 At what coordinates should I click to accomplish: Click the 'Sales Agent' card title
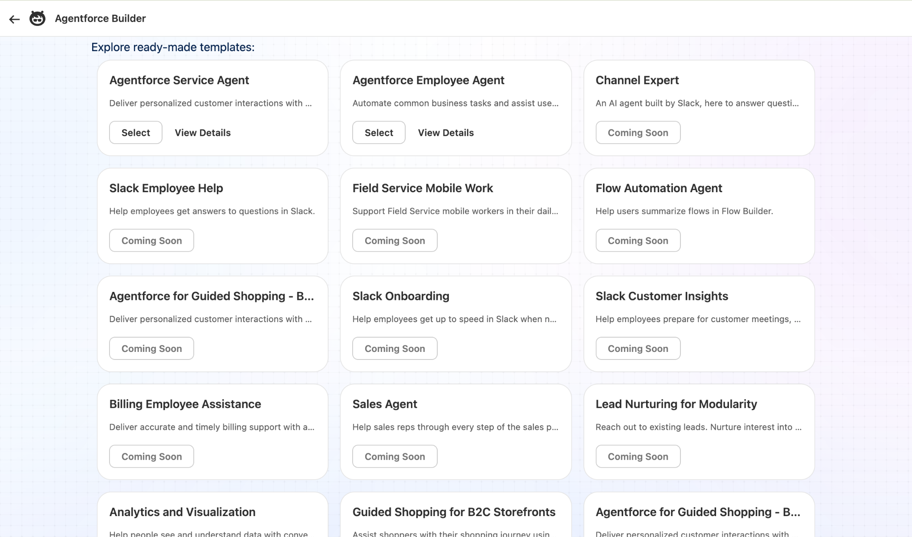coord(385,404)
